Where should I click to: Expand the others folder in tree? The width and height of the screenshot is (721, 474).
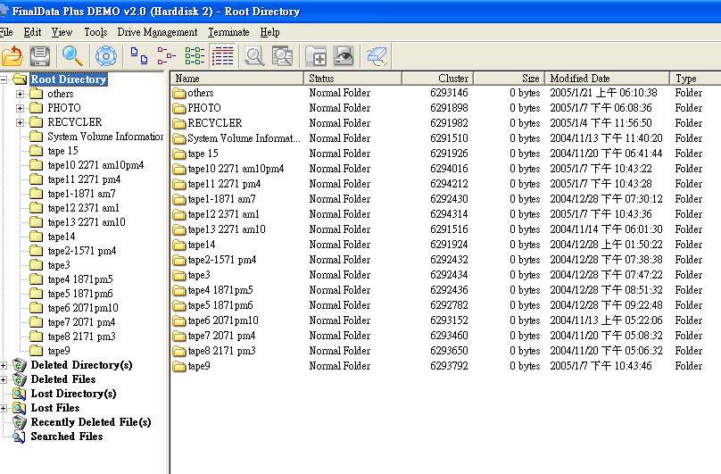(x=20, y=95)
